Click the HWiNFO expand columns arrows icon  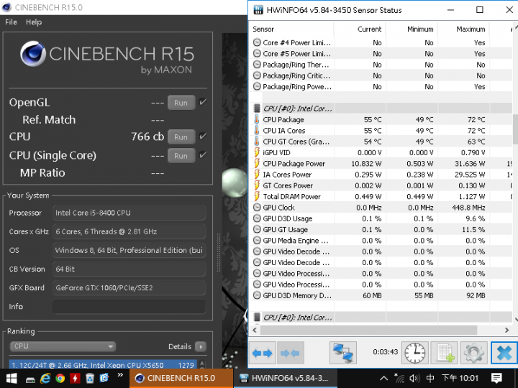click(x=263, y=353)
